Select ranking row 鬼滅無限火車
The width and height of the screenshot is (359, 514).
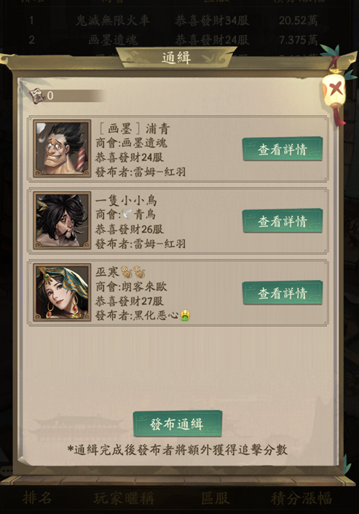pyautogui.click(x=173, y=20)
